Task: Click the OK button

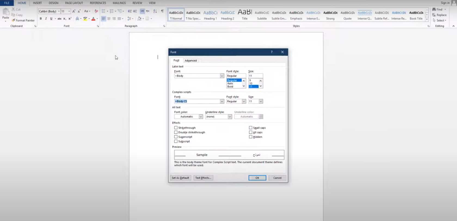Action: pos(257,178)
